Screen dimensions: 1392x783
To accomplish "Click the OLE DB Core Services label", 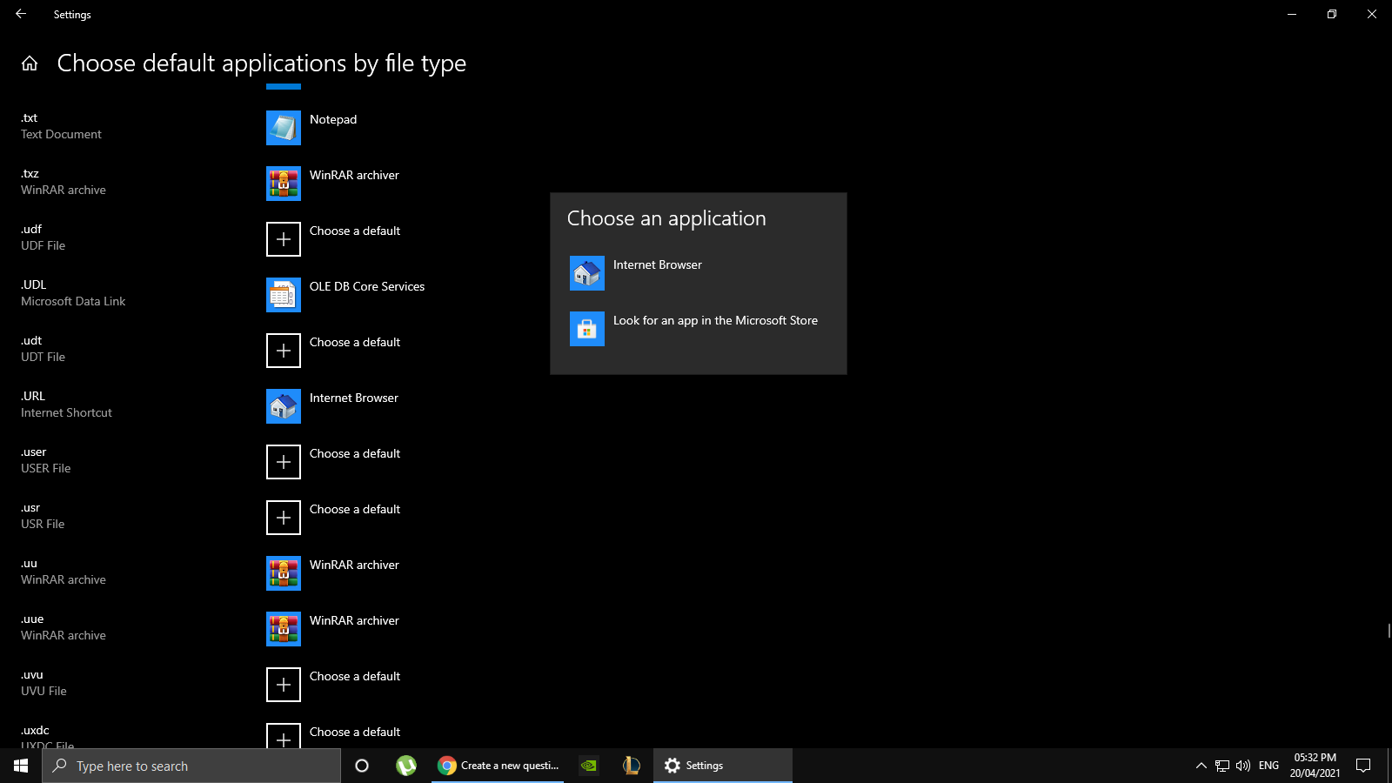I will (x=367, y=286).
